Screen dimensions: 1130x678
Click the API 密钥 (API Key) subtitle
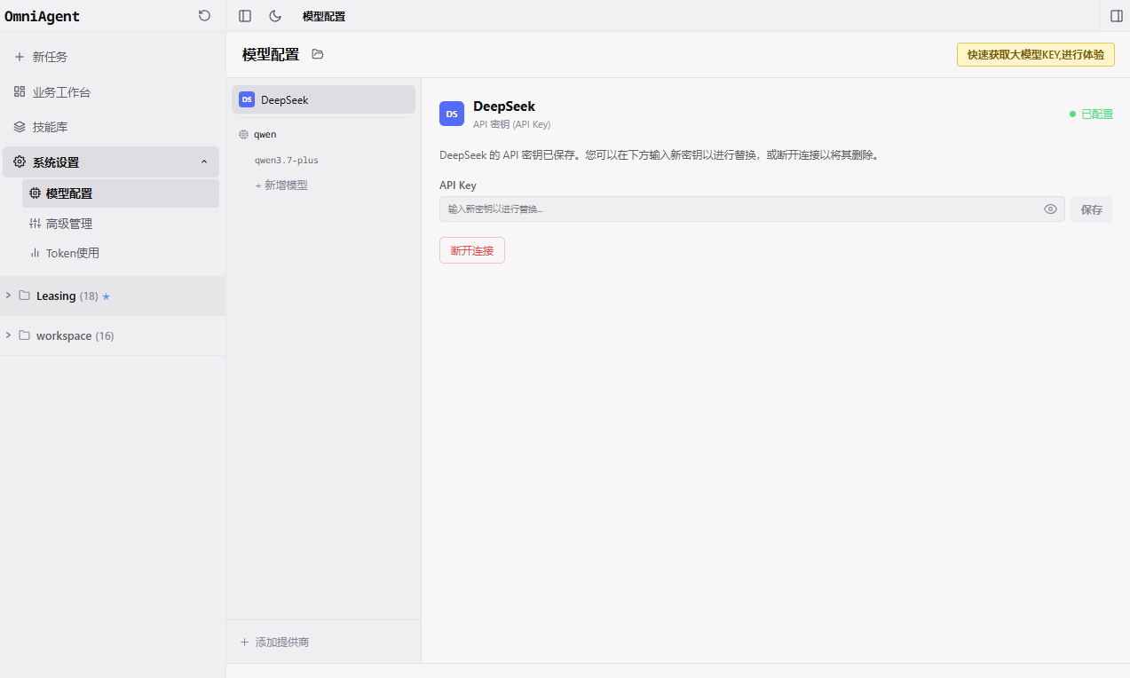coord(511,125)
